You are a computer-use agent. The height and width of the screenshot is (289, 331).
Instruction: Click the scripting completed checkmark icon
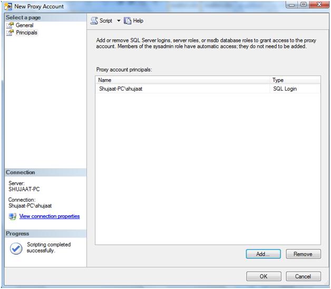click(x=16, y=248)
